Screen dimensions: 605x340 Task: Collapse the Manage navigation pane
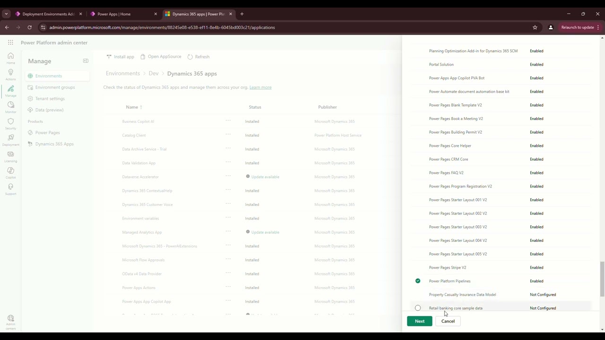(86, 61)
